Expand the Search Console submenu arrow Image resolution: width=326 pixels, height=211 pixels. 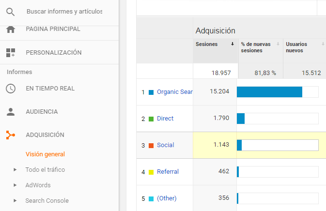(x=15, y=201)
